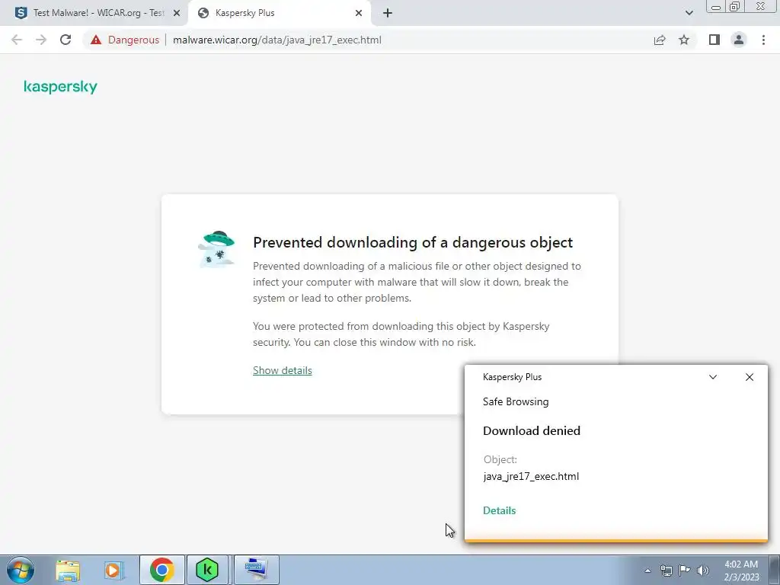This screenshot has width=780, height=585.
Task: Click the volume speaker tray icon
Action: click(703, 571)
